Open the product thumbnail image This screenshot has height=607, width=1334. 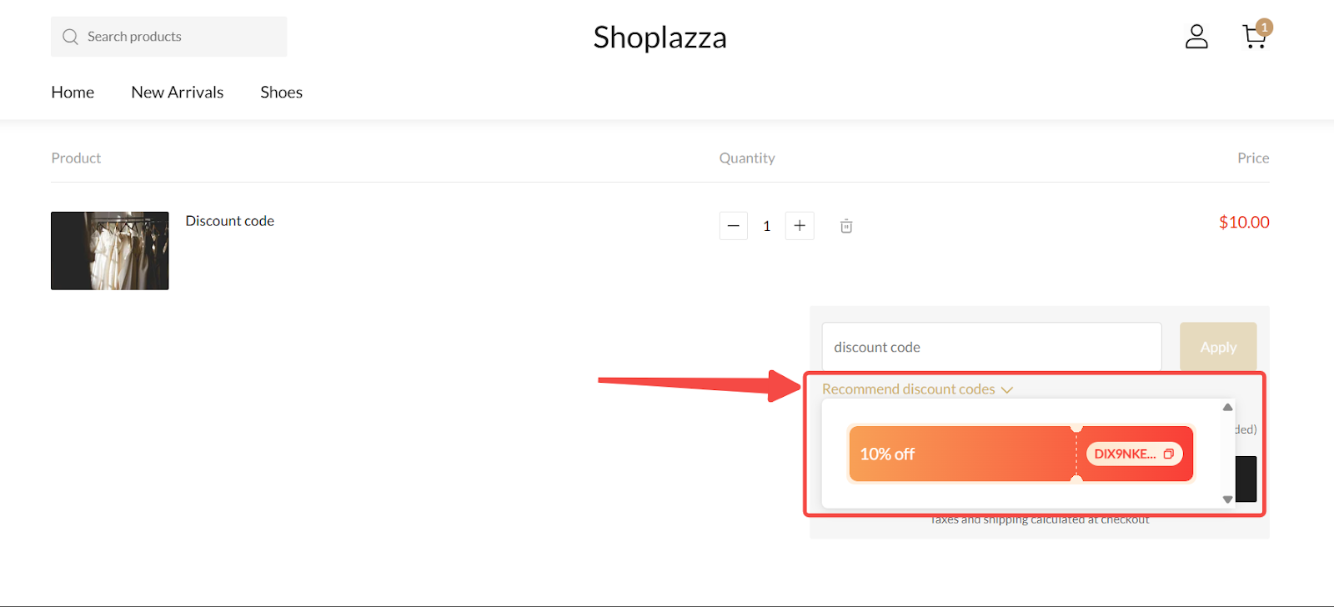click(110, 251)
